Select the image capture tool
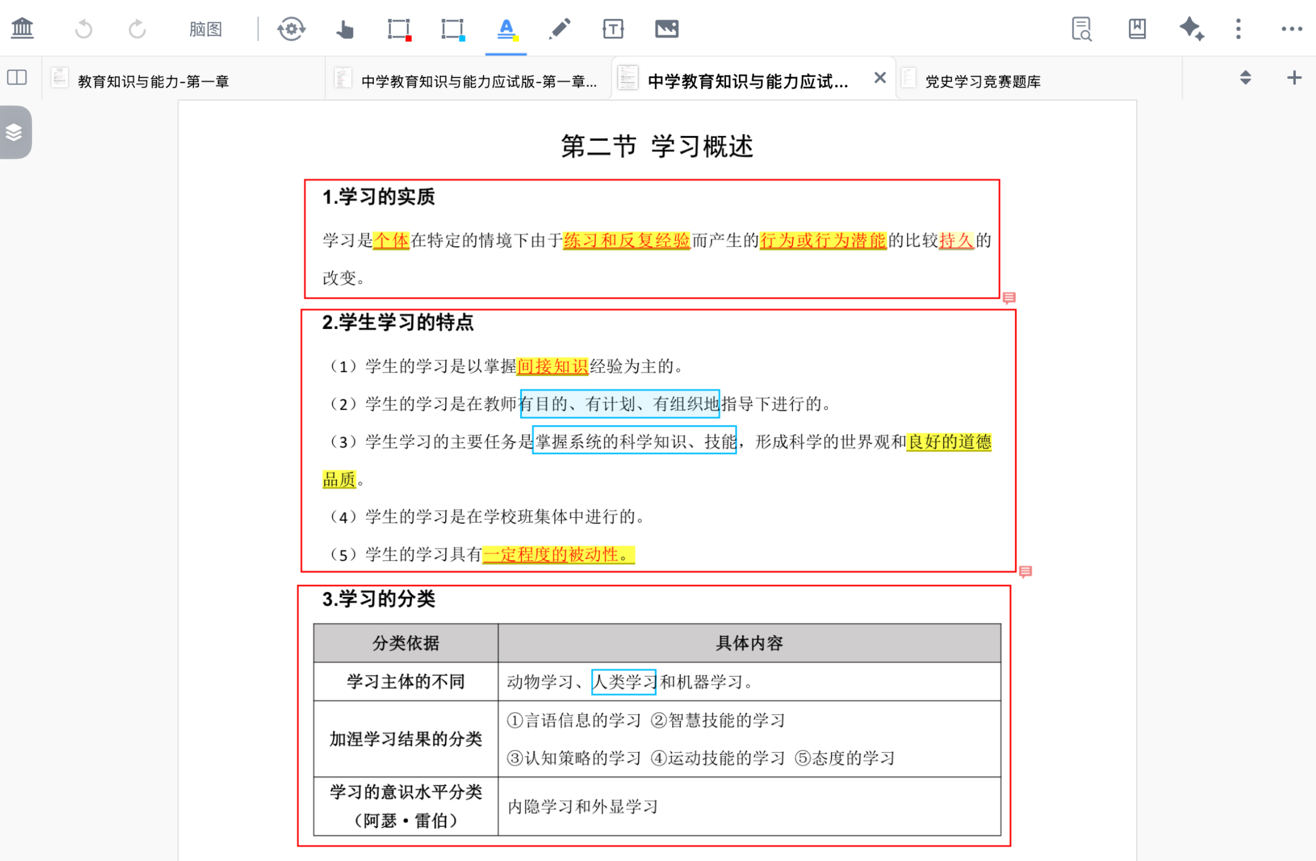 click(x=667, y=29)
